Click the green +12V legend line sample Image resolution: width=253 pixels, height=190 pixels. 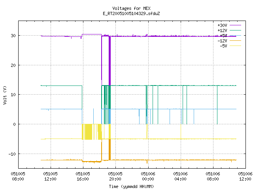pos(236,30)
